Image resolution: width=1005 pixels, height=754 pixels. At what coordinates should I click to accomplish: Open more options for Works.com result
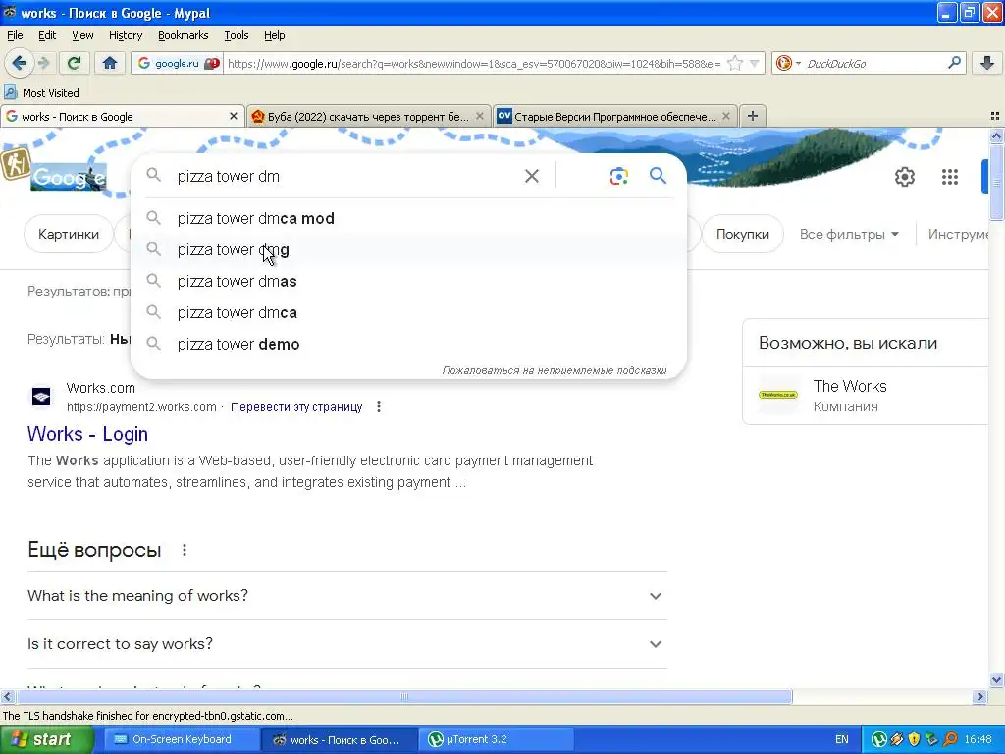(379, 406)
